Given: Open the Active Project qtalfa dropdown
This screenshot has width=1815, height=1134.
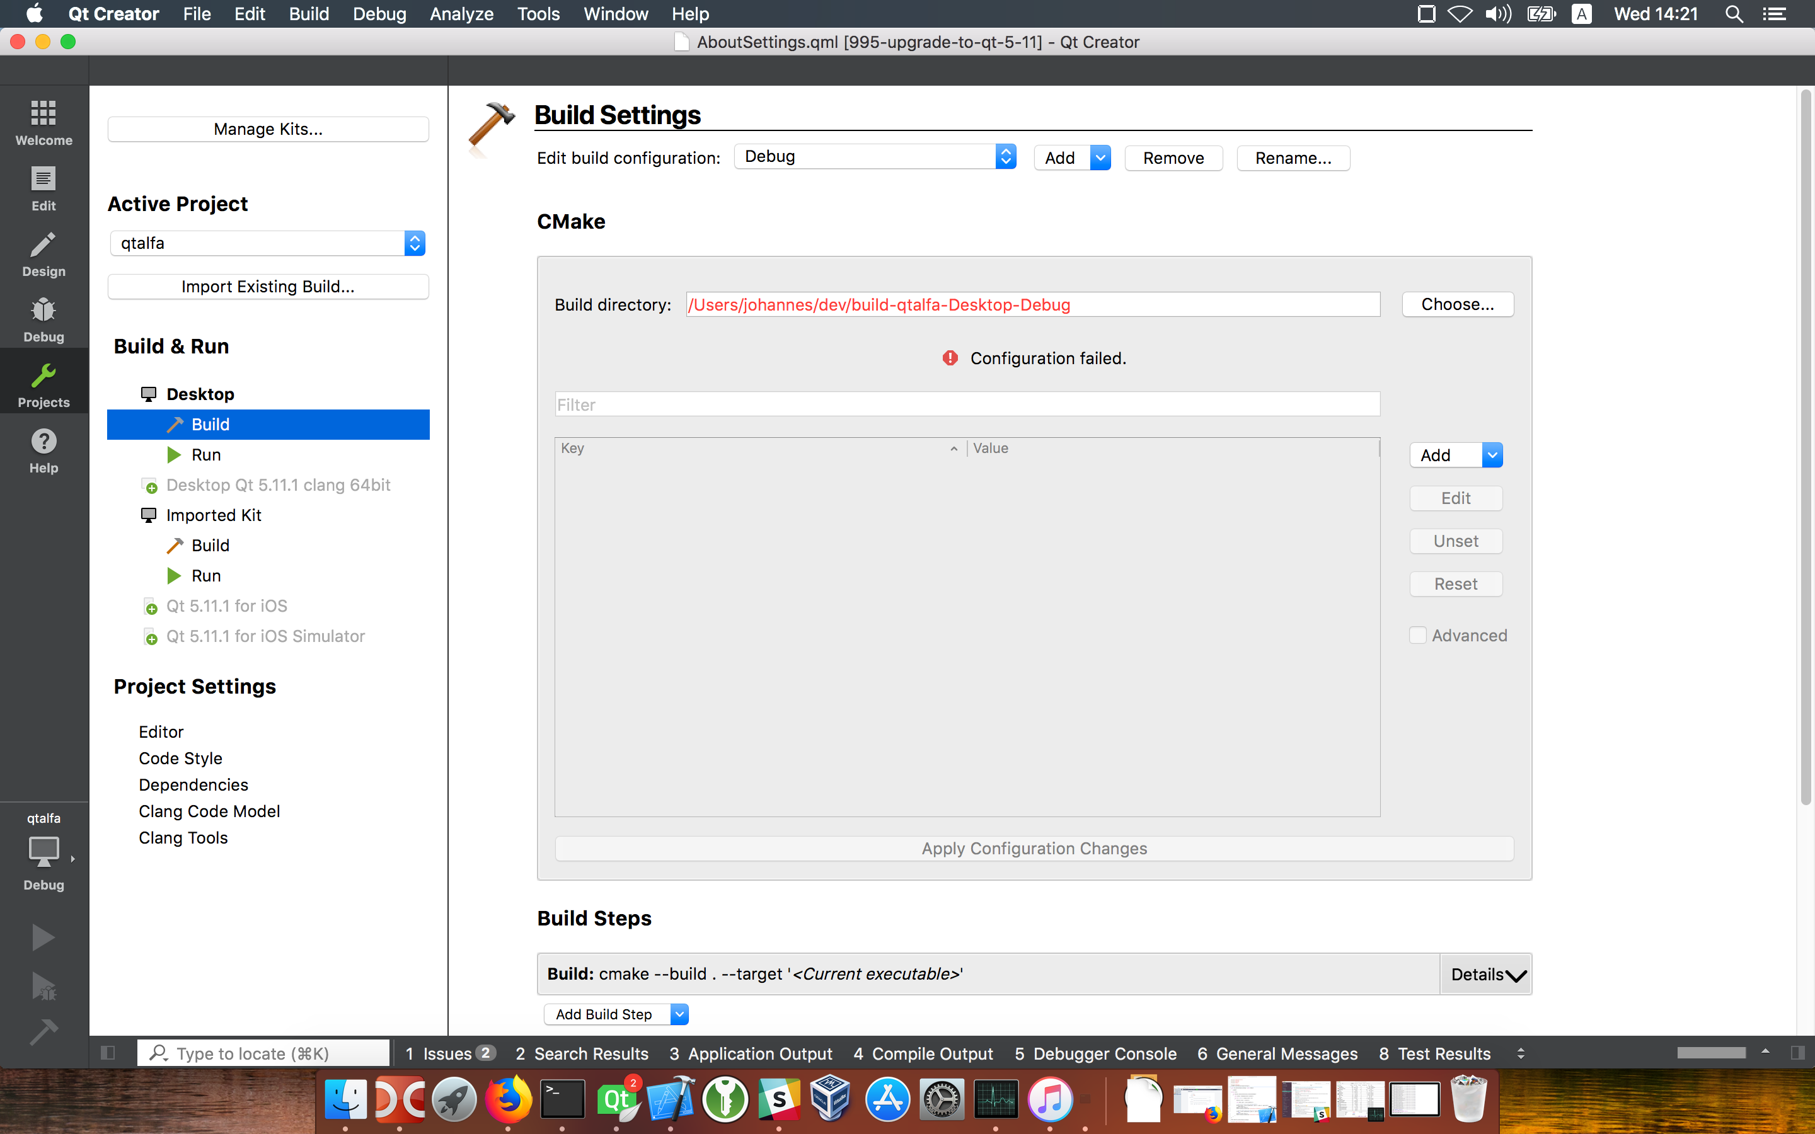Looking at the screenshot, I should [268, 243].
